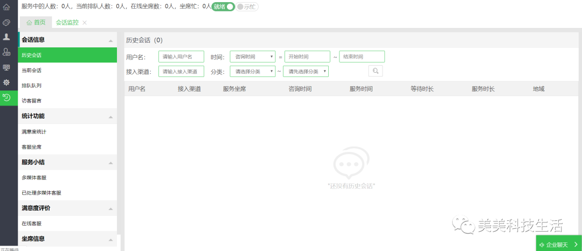Screen dimensions: 582x251
Task: Select 排队队列 in the side menu
Action: click(67, 86)
